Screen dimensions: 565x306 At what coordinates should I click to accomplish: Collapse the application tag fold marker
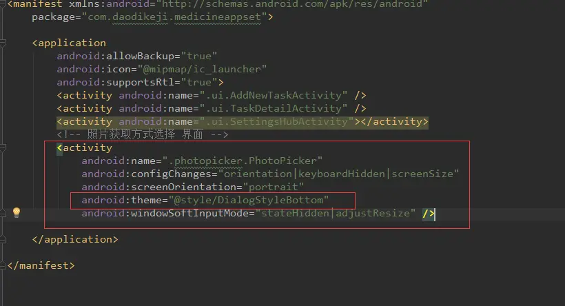pyautogui.click(x=3, y=43)
